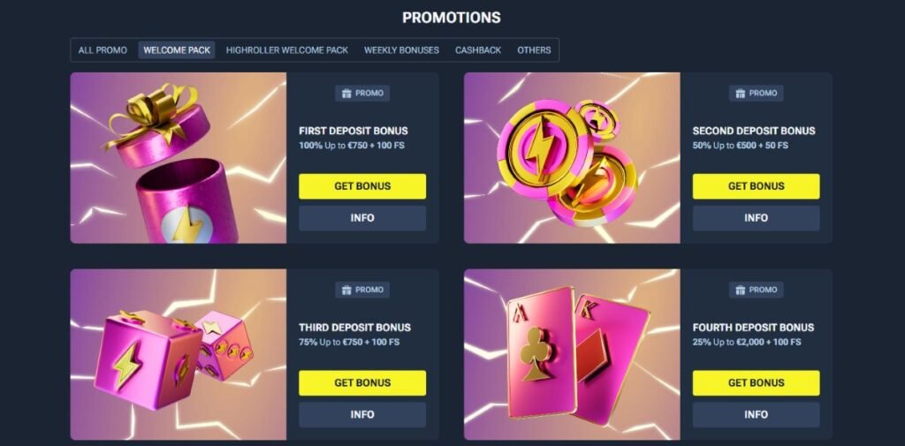Open the All Promo tab
The height and width of the screenshot is (446, 905).
(x=103, y=50)
